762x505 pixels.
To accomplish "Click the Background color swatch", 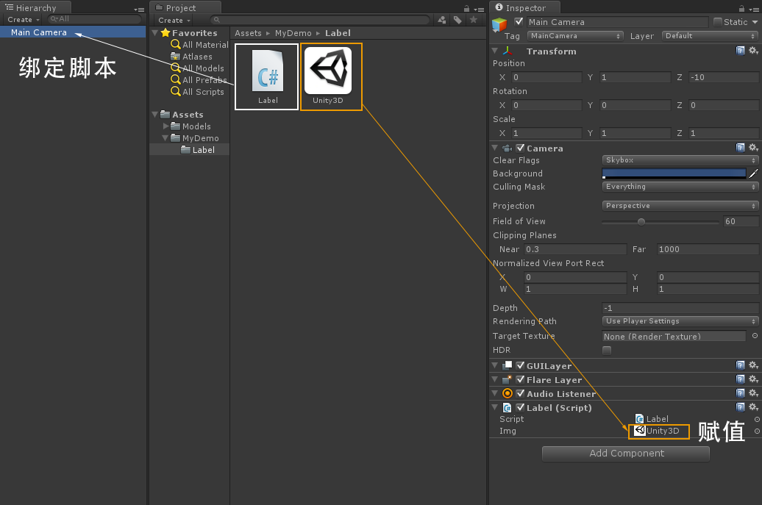I will coord(673,173).
